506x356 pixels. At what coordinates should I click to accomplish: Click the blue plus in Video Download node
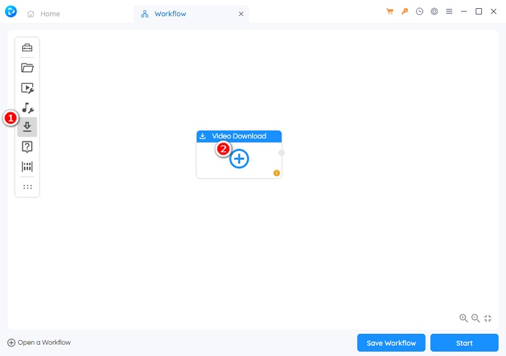pyautogui.click(x=239, y=159)
